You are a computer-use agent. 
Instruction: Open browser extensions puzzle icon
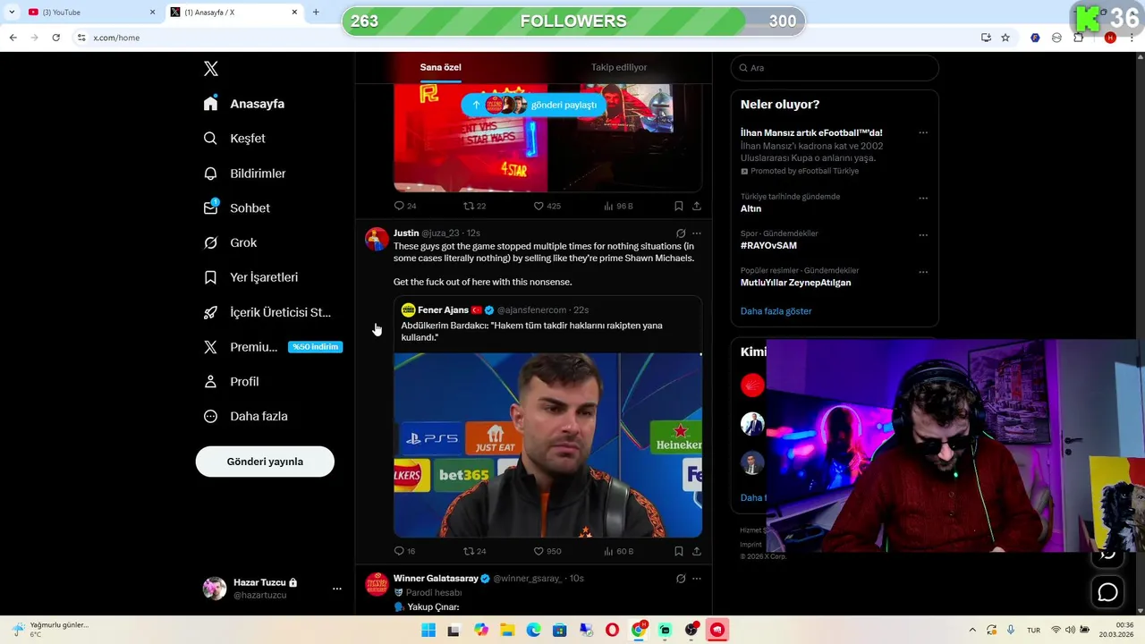coord(1079,38)
